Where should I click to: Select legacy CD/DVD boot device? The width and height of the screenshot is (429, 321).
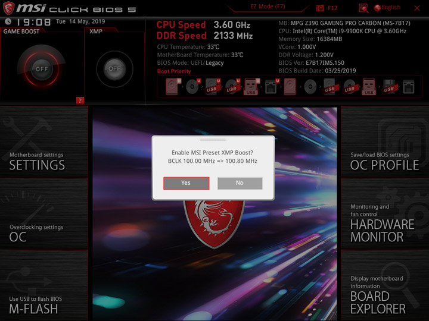point(310,87)
